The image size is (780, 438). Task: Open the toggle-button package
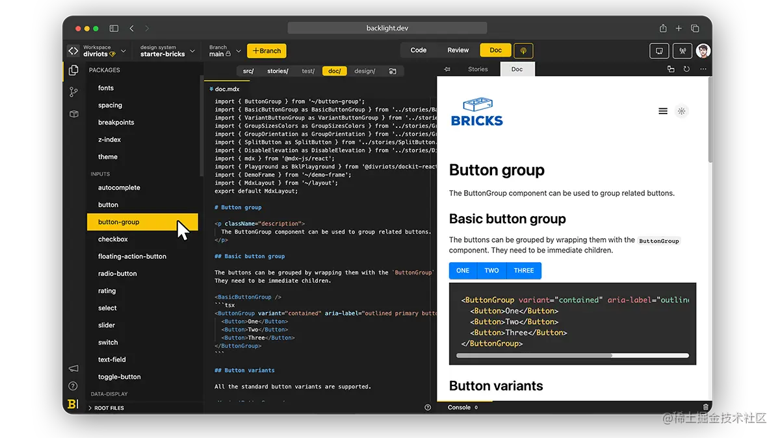[120, 376]
